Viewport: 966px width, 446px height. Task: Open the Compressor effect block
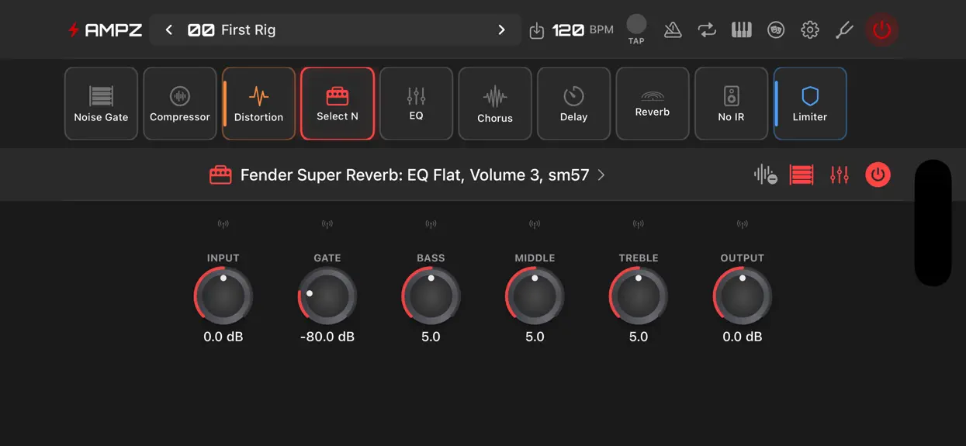(x=180, y=103)
